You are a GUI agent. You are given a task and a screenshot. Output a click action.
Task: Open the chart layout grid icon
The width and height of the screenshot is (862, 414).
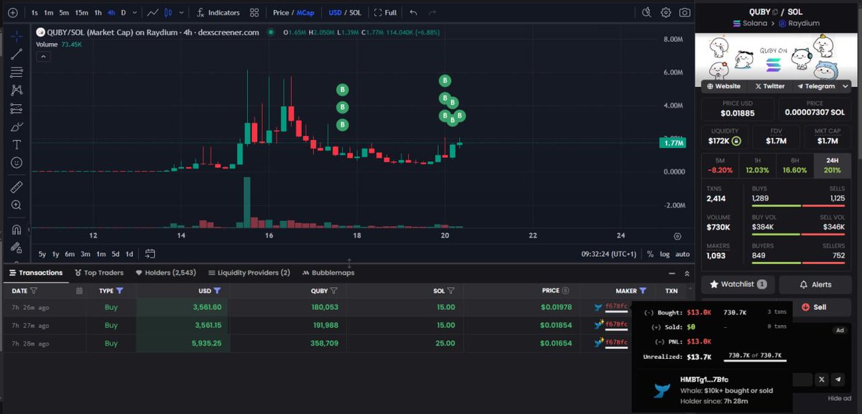254,13
